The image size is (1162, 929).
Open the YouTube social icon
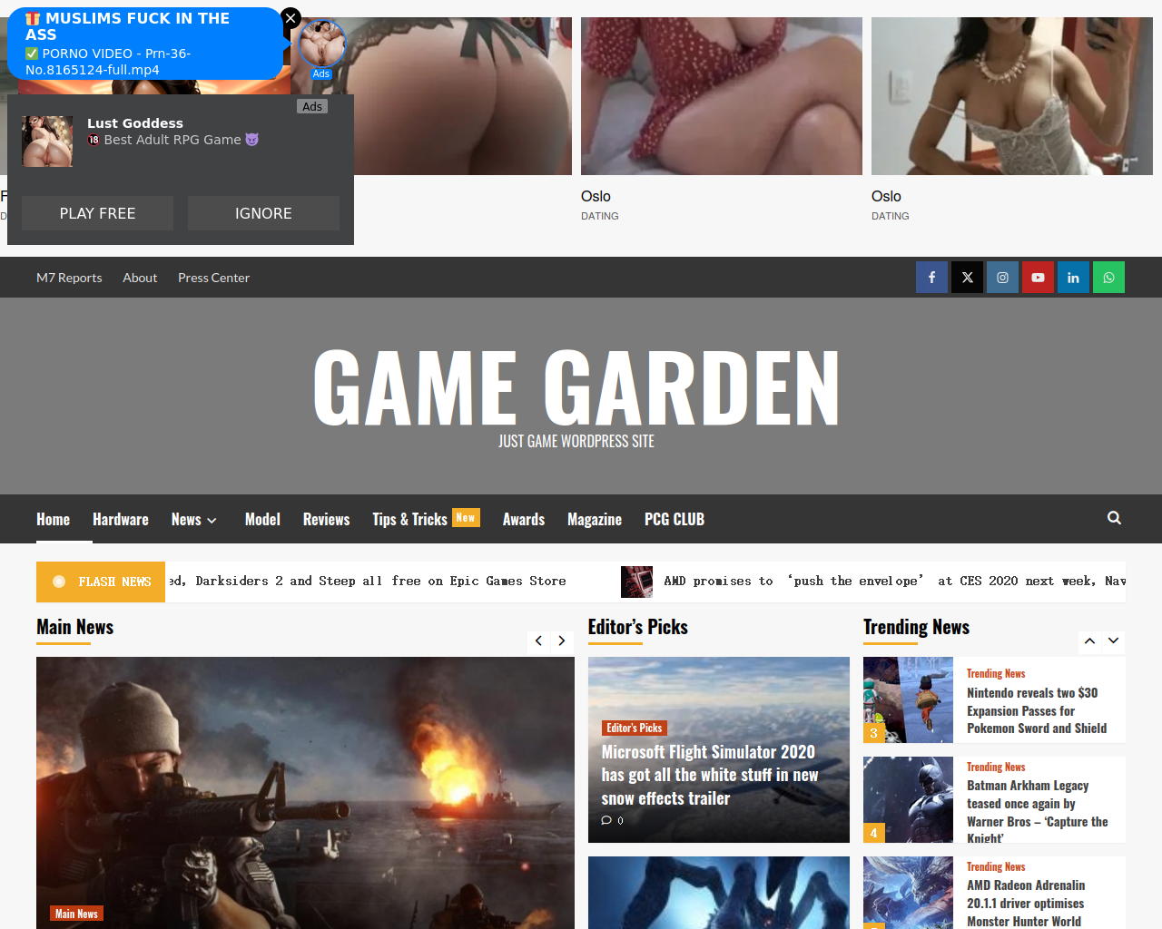(1038, 278)
